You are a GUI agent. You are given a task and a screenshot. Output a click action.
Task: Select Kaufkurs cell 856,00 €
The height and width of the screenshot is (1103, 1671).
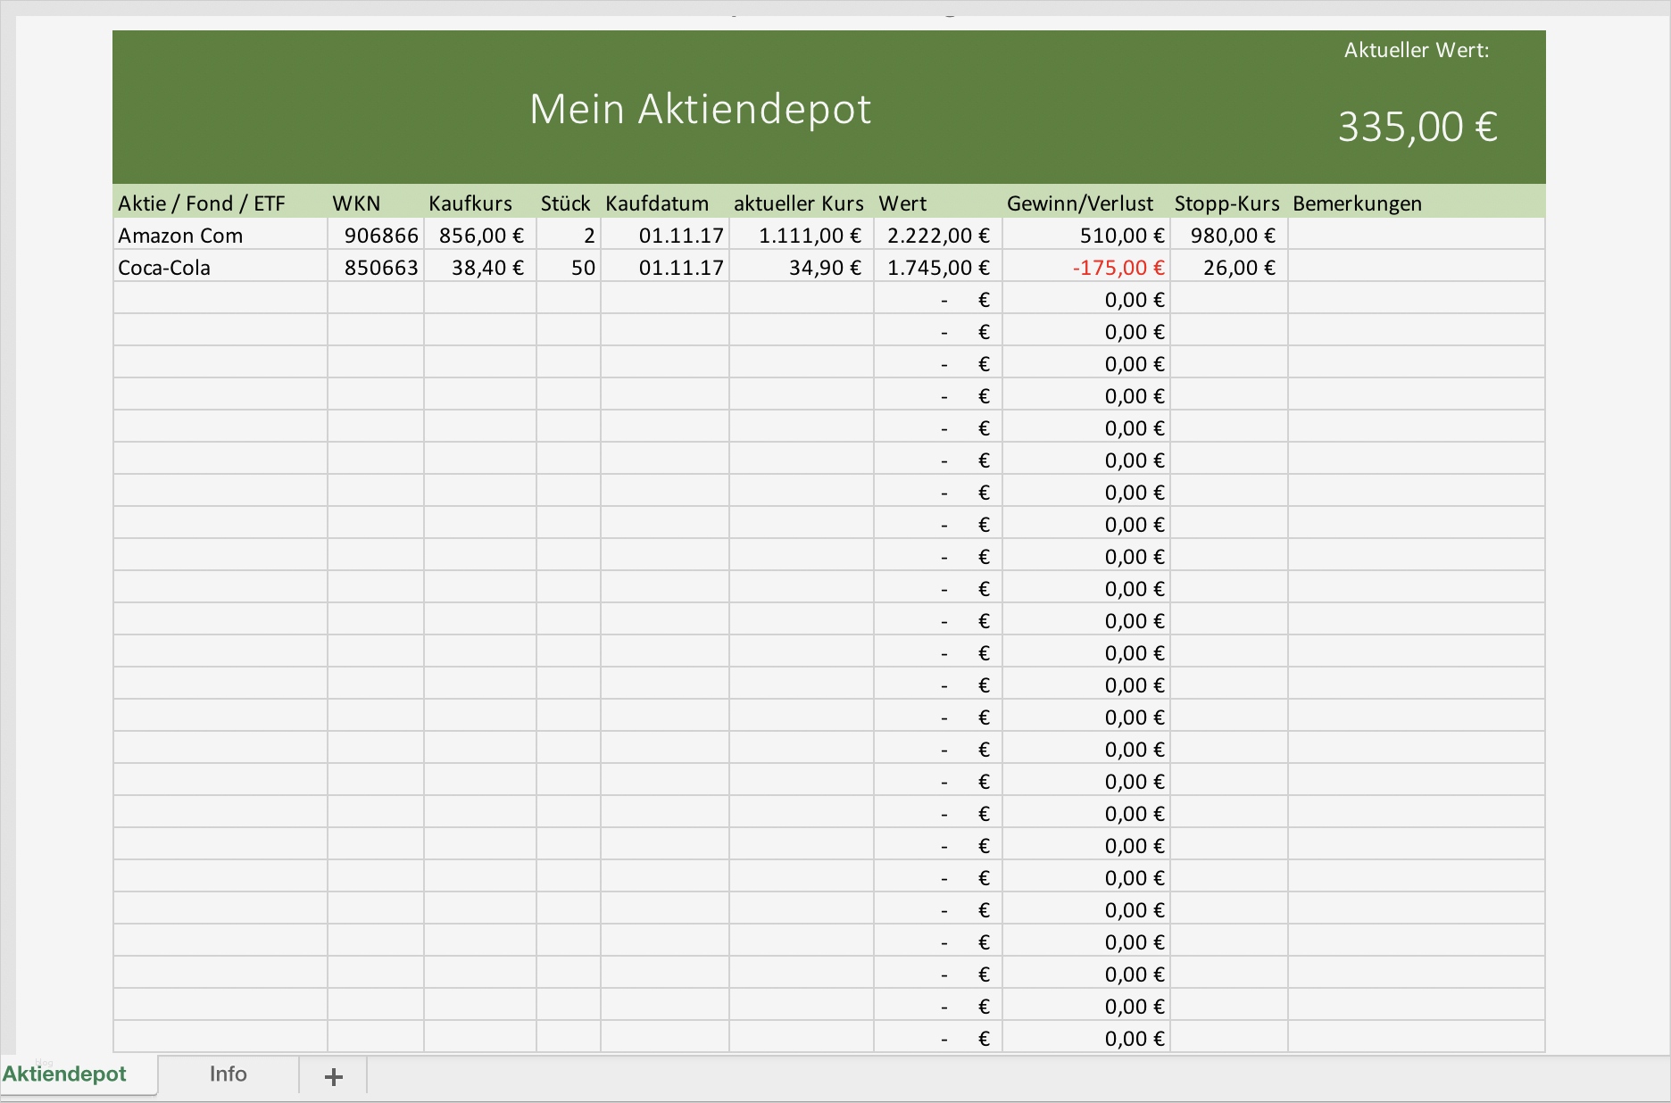pos(480,235)
